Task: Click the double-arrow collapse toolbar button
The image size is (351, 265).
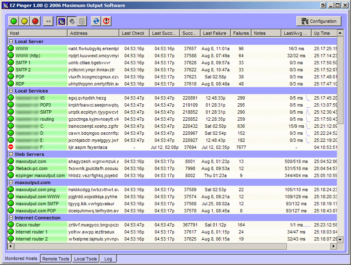Action: [x=48, y=21]
